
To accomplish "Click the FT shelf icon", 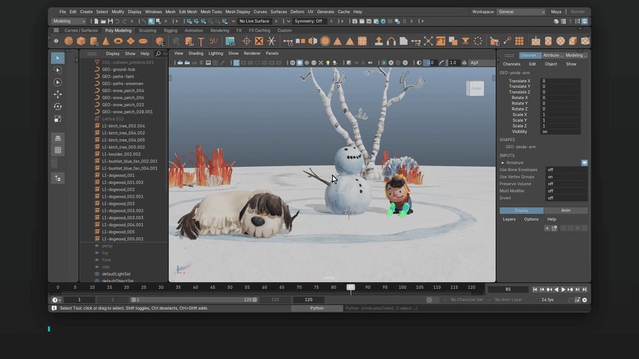I will [441, 41].
